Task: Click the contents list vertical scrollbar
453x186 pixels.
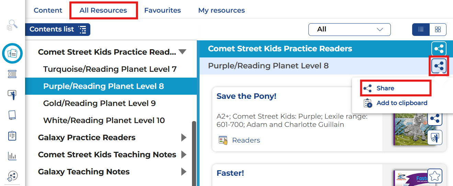Action: pyautogui.click(x=194, y=150)
